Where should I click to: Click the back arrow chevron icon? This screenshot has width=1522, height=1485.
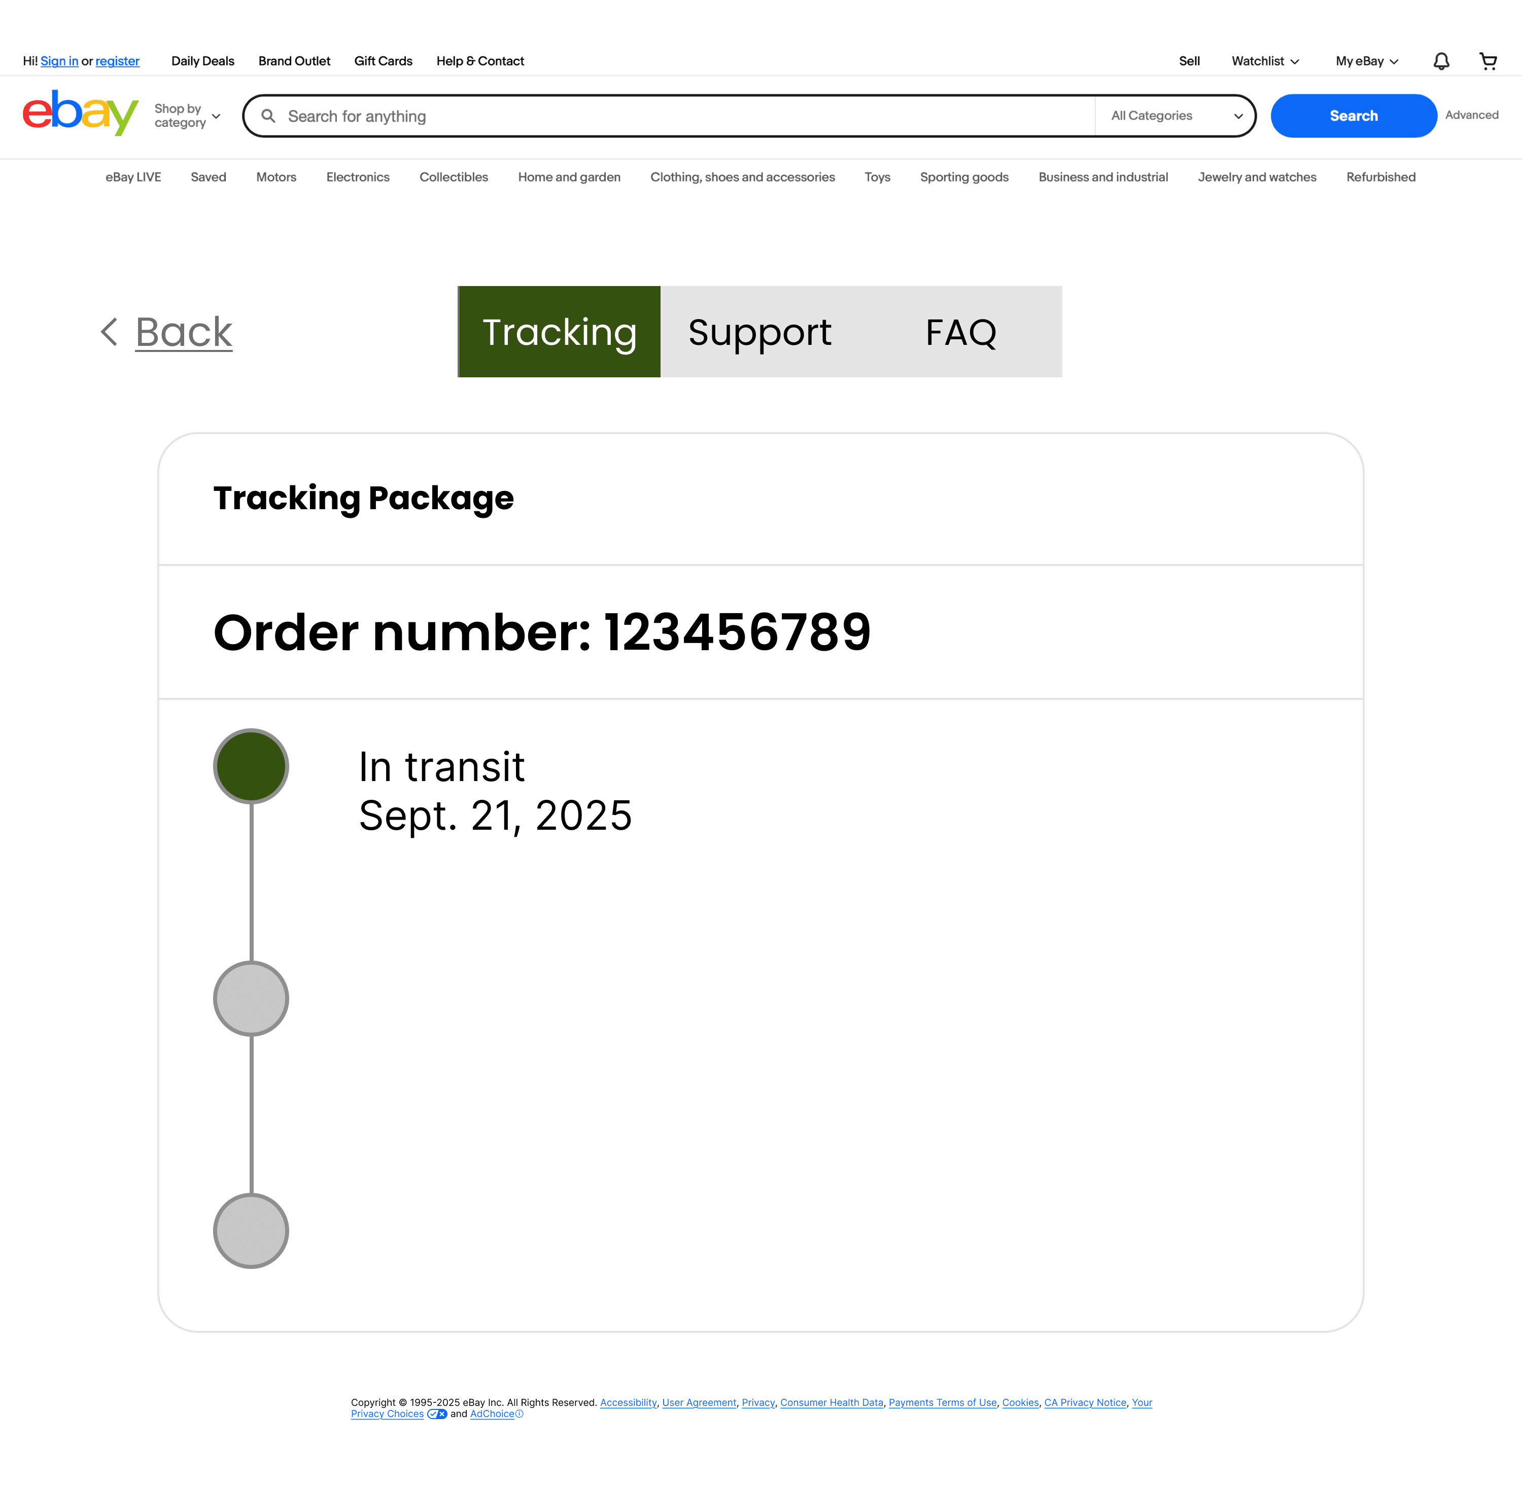coord(109,332)
